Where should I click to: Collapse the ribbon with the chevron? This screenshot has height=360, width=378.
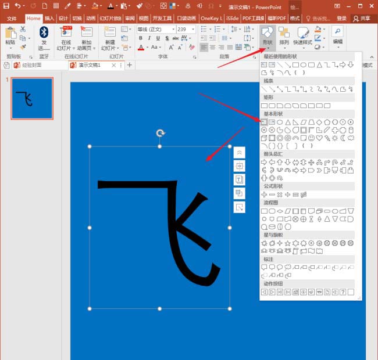[x=372, y=57]
